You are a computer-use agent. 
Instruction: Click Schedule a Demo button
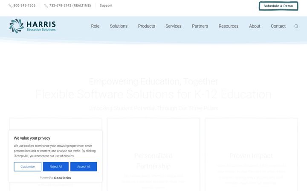278,6
